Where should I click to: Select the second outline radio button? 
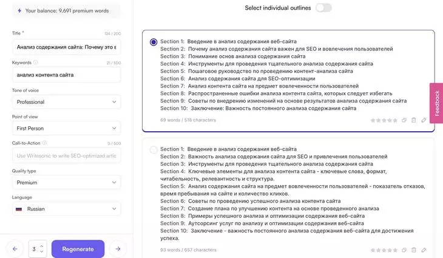(154, 149)
